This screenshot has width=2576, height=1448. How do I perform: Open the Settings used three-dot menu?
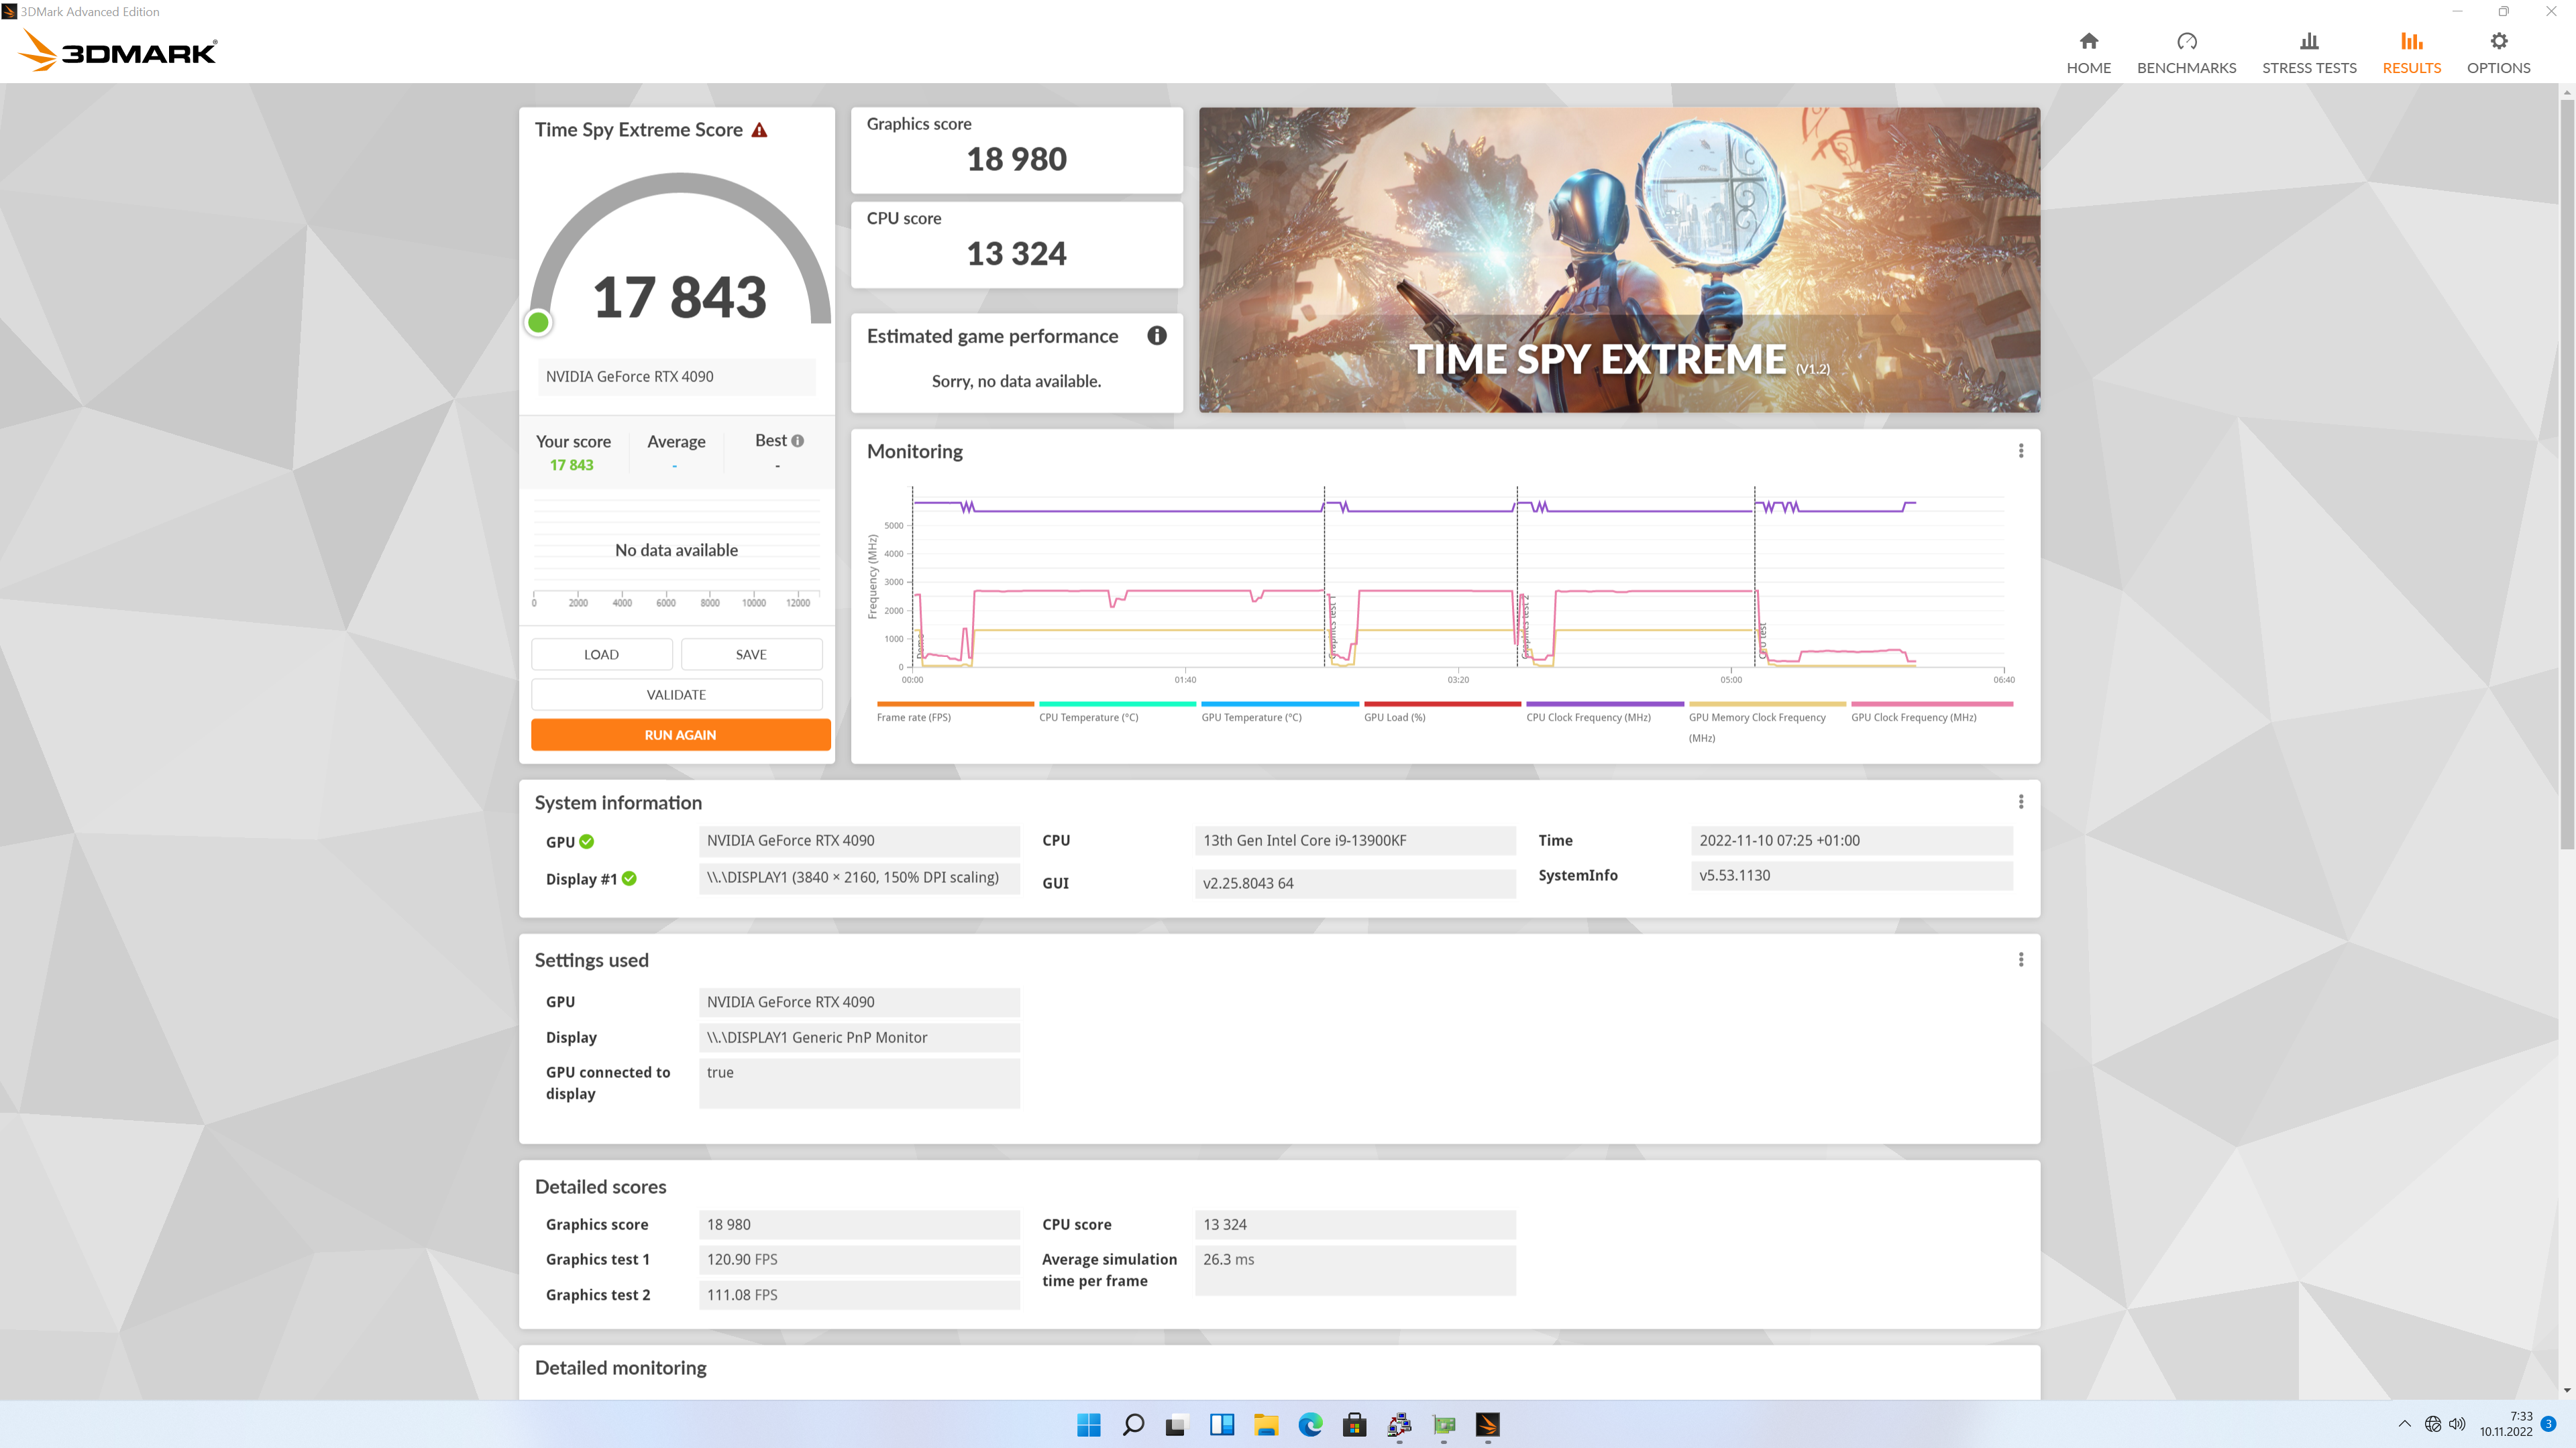pos(2020,959)
